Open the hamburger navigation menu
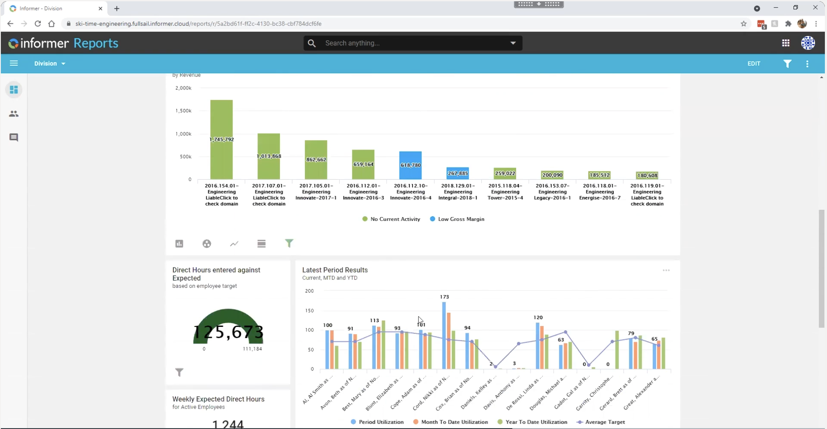Screen dimensions: 827x429 (14, 63)
